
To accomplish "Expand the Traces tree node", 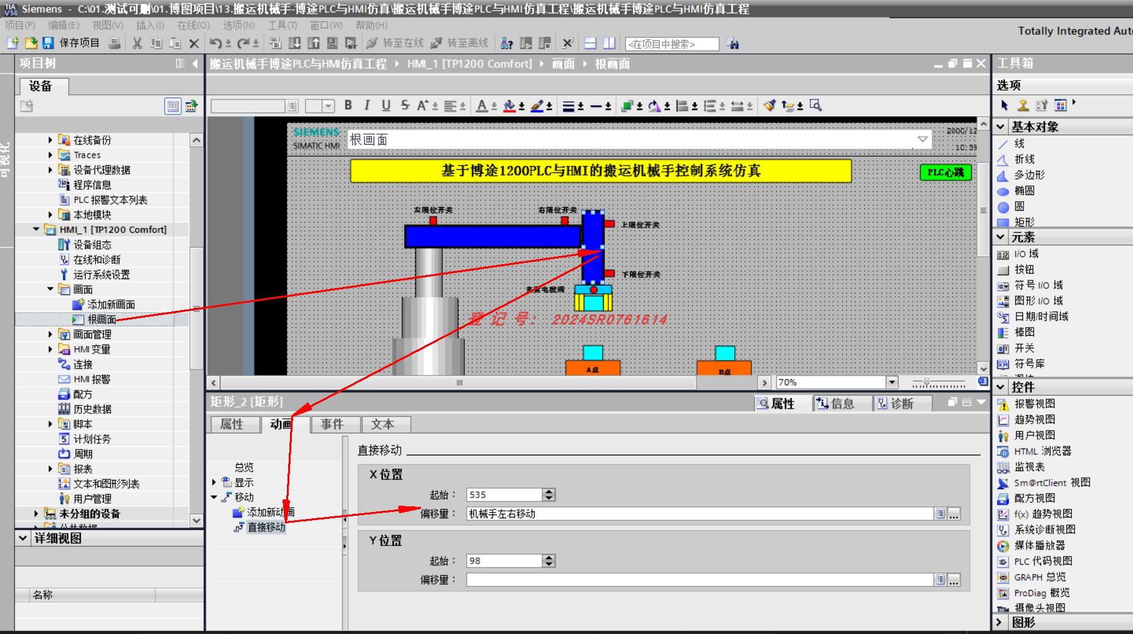I will [50, 155].
